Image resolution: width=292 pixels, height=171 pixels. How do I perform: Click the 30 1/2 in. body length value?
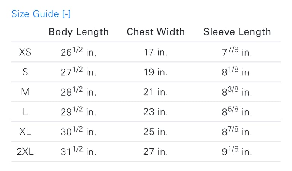[79, 132]
